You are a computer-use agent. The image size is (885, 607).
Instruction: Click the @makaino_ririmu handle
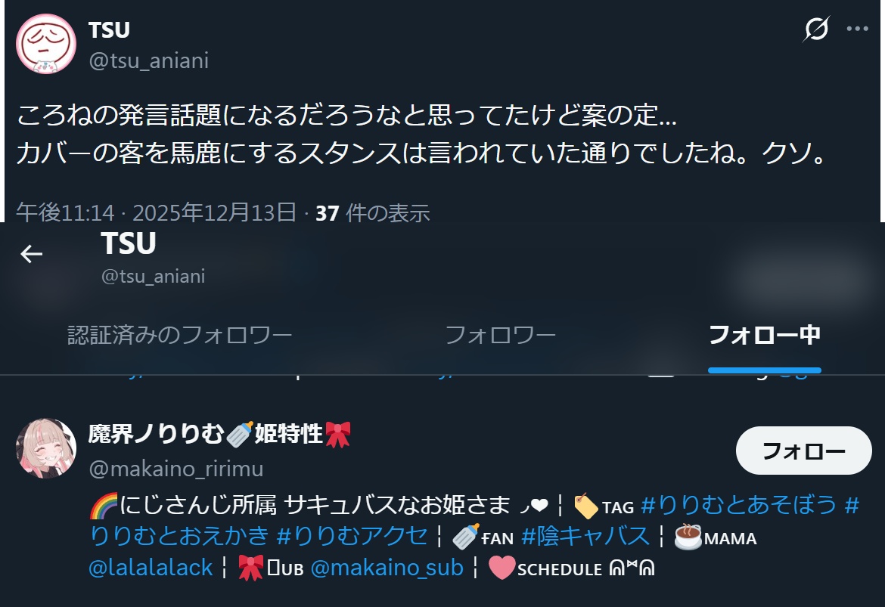(x=176, y=469)
